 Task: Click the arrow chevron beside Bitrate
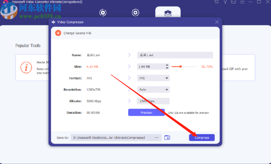pyautogui.click(x=129, y=101)
